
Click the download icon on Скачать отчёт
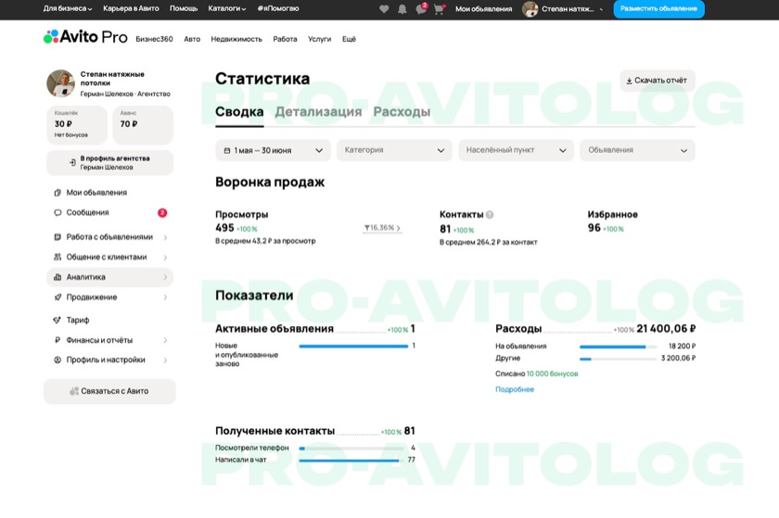pyautogui.click(x=629, y=81)
